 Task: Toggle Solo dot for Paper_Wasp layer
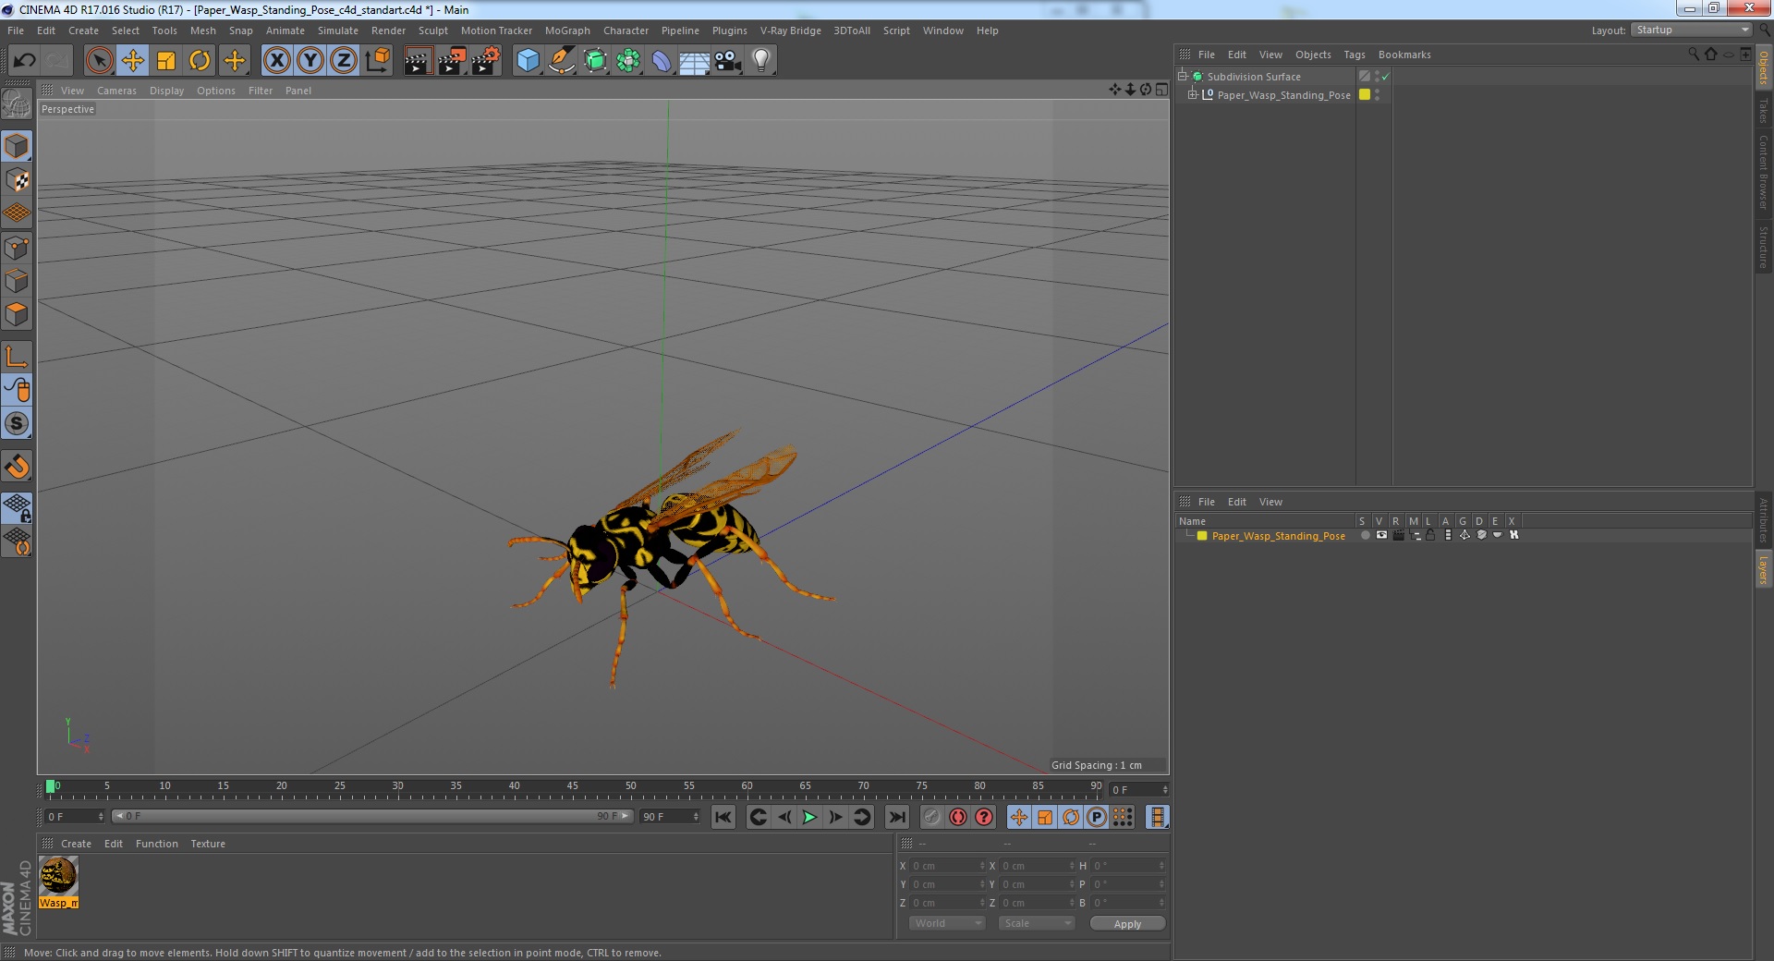point(1365,535)
